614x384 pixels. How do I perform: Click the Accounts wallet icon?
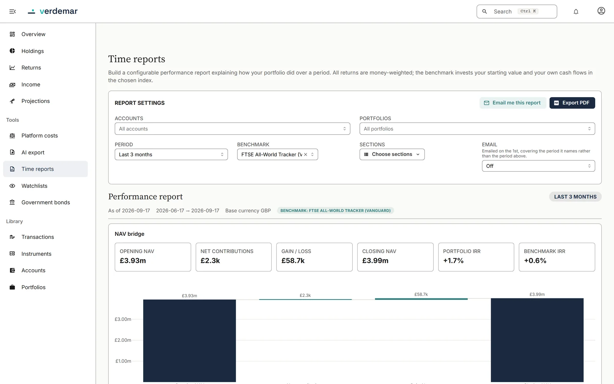pyautogui.click(x=12, y=270)
